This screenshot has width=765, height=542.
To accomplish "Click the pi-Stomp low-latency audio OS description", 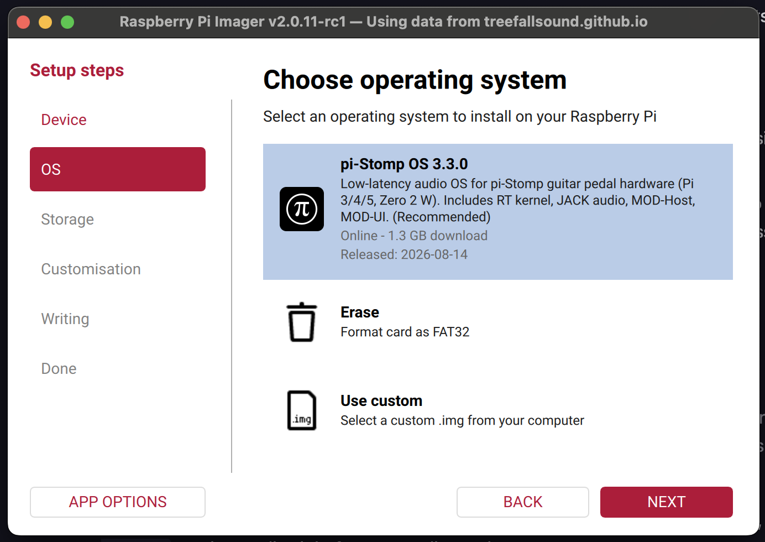I will [x=517, y=200].
